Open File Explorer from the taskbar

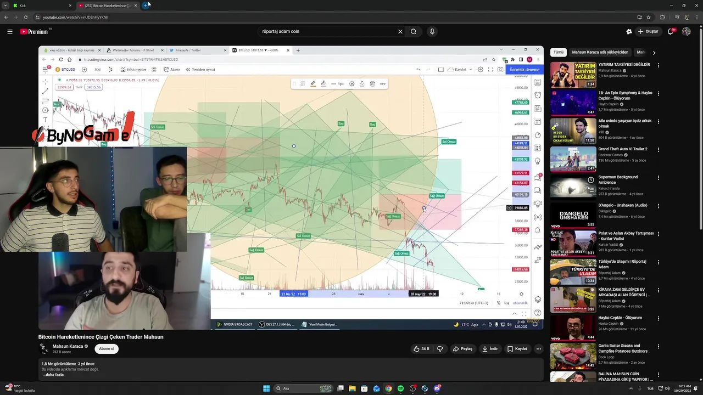tap(352, 388)
